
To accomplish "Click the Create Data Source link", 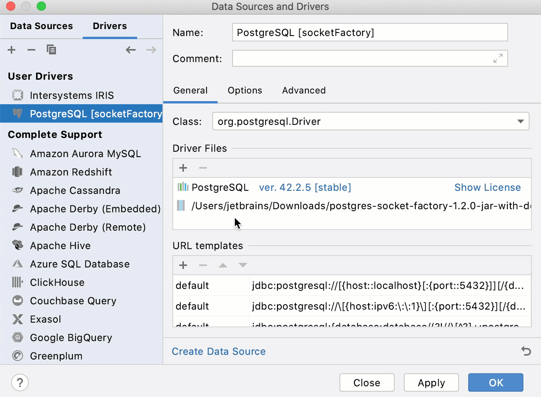I will click(x=219, y=351).
